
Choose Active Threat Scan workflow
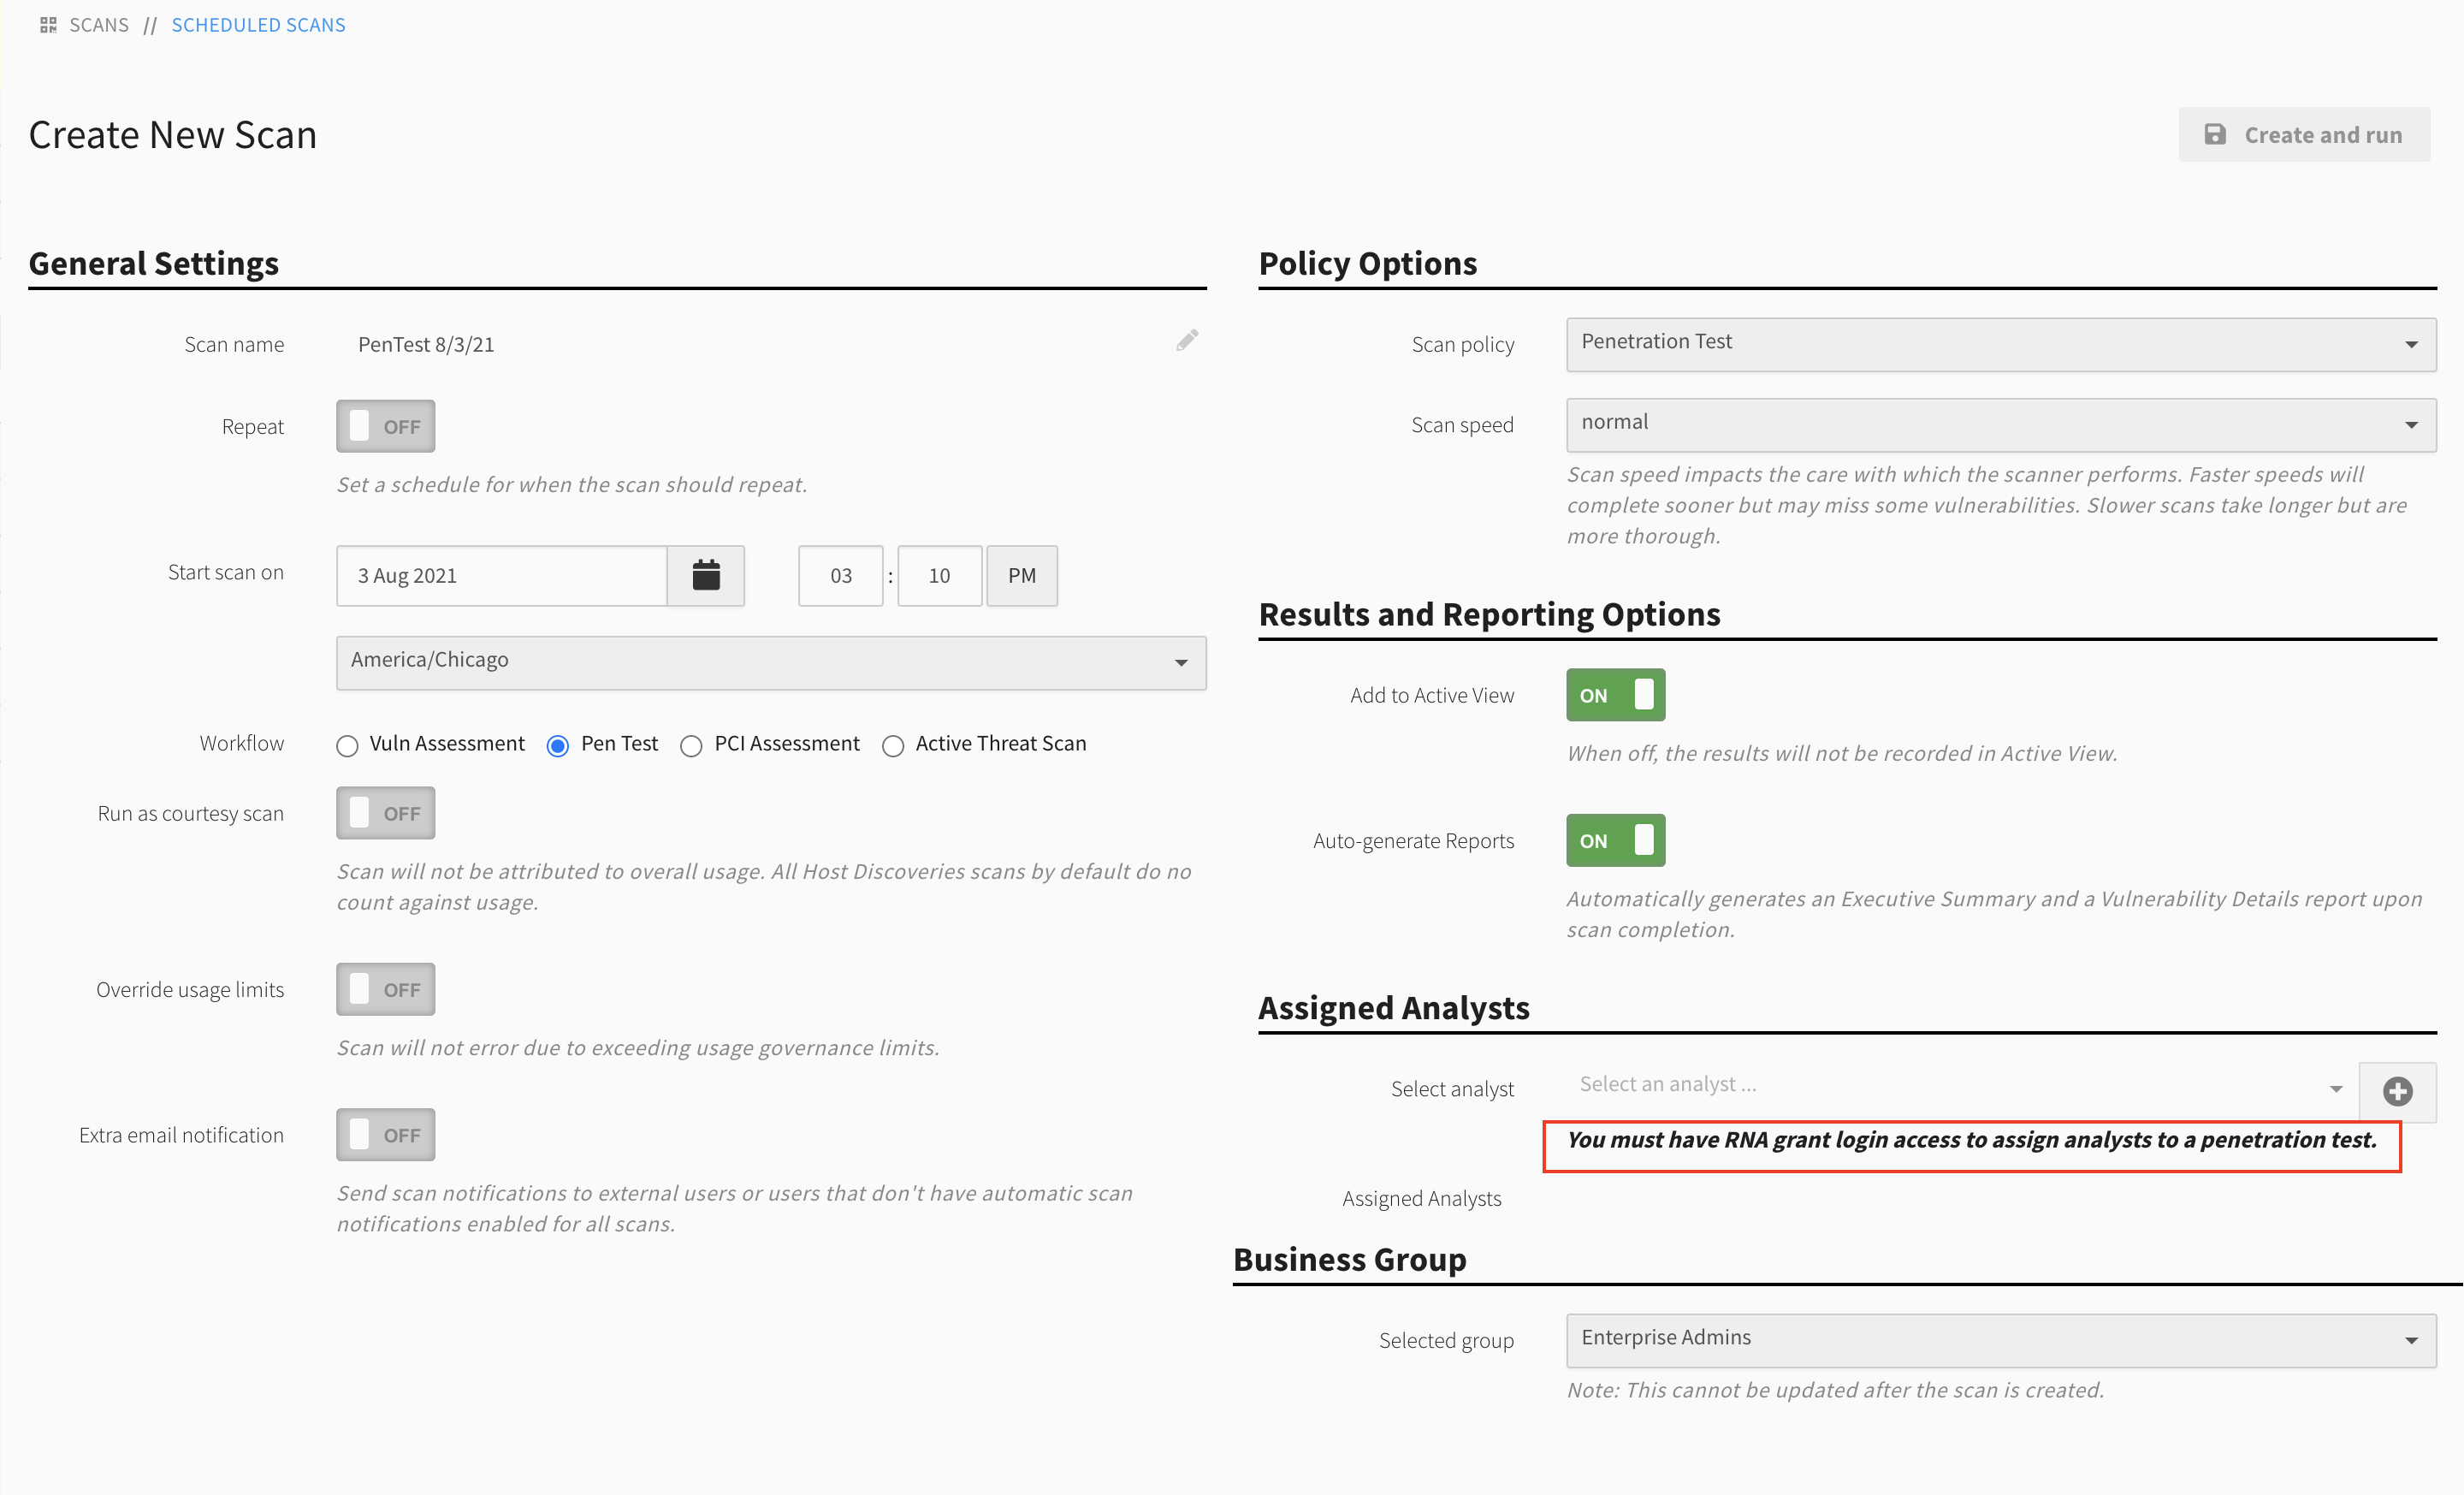tap(893, 746)
